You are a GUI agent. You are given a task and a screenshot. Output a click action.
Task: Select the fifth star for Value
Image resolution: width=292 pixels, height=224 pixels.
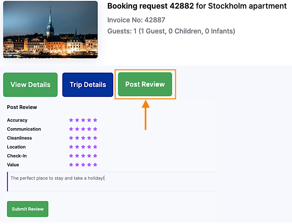(x=95, y=165)
